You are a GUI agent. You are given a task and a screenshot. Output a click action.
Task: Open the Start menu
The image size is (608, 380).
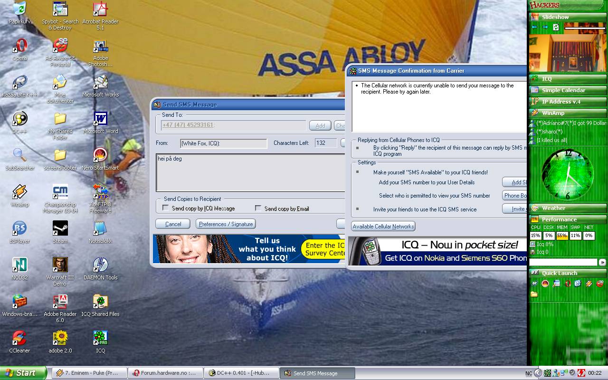[23, 373]
